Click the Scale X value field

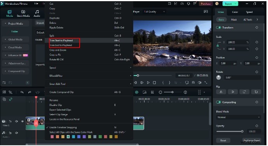(x=238, y=42)
